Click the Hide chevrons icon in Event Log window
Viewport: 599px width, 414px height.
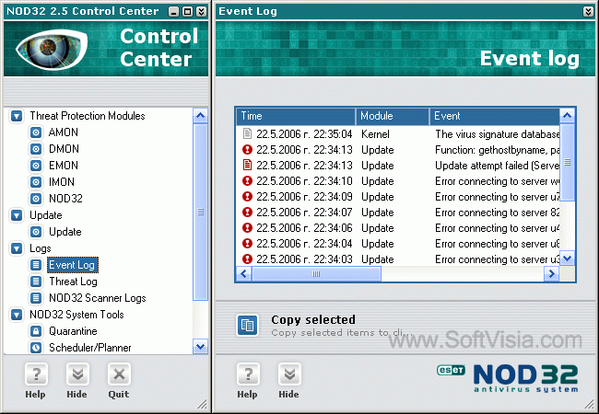[x=289, y=374]
